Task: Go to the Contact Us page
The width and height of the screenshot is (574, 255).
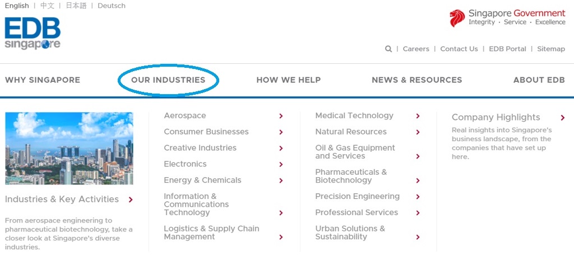Action: (x=459, y=49)
